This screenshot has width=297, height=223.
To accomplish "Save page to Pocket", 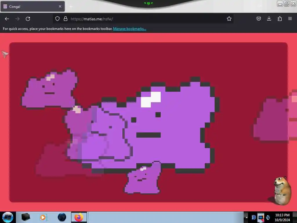I will (259, 19).
